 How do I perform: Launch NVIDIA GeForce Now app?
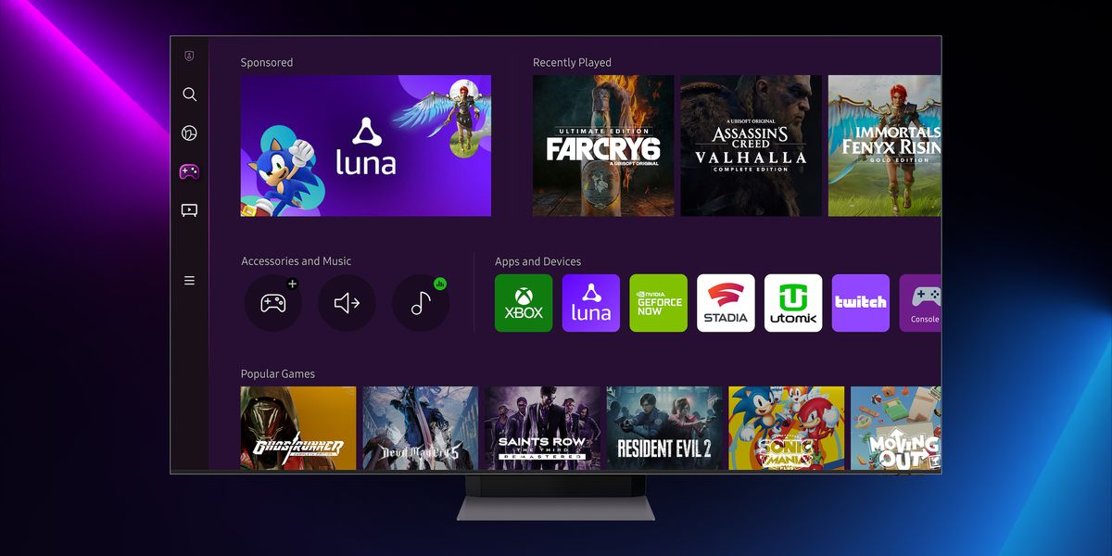click(x=659, y=303)
